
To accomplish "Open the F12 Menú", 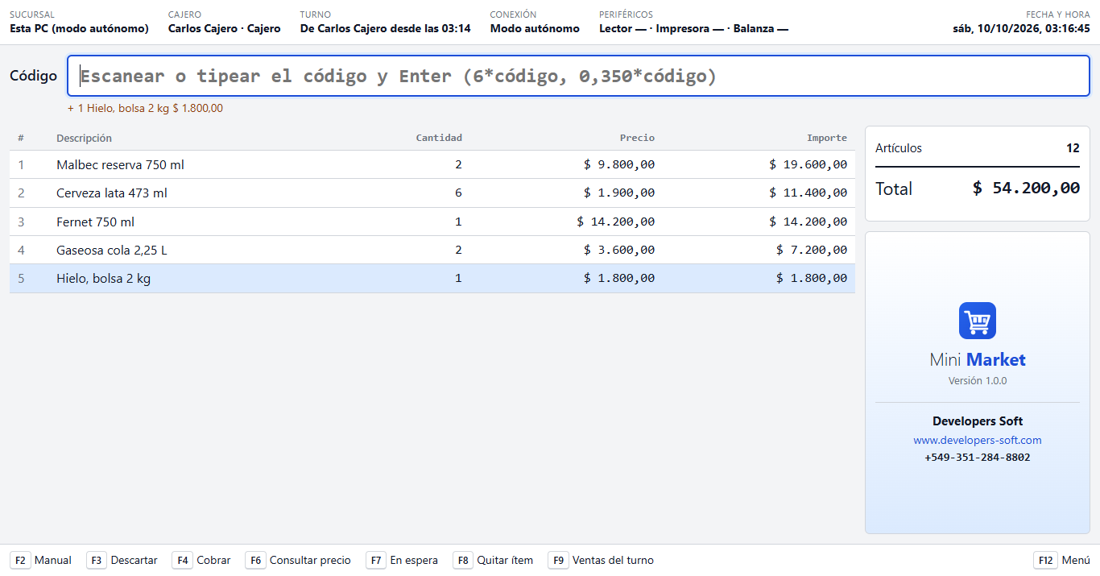I will (x=1061, y=560).
